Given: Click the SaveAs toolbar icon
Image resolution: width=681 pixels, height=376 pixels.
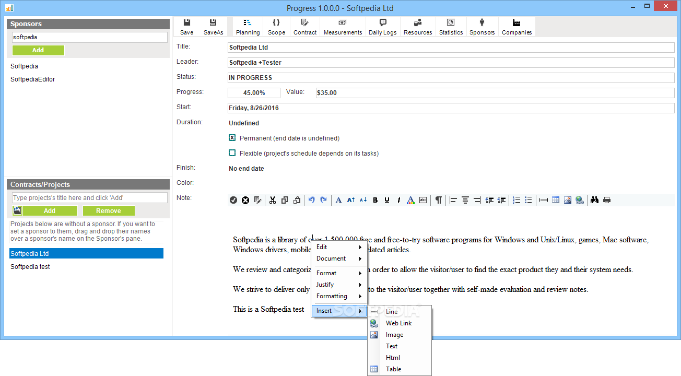Looking at the screenshot, I should tap(213, 27).
